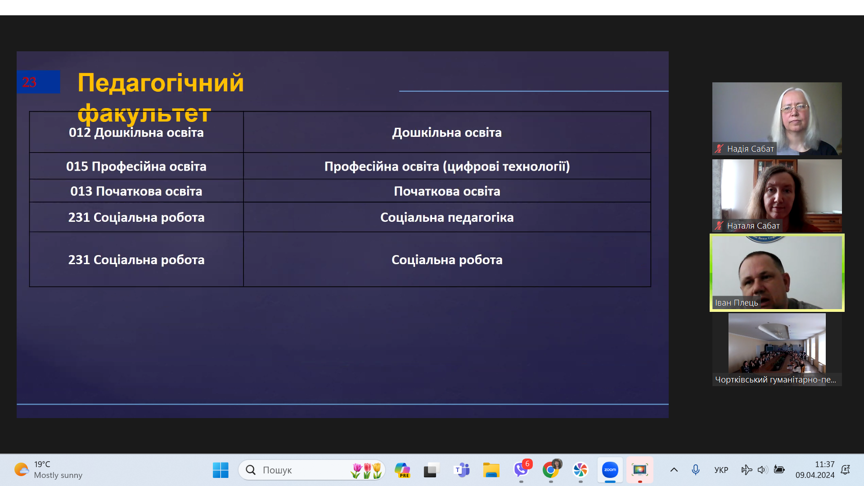Open the clock and date flyout
The height and width of the screenshot is (486, 864).
tap(814, 470)
